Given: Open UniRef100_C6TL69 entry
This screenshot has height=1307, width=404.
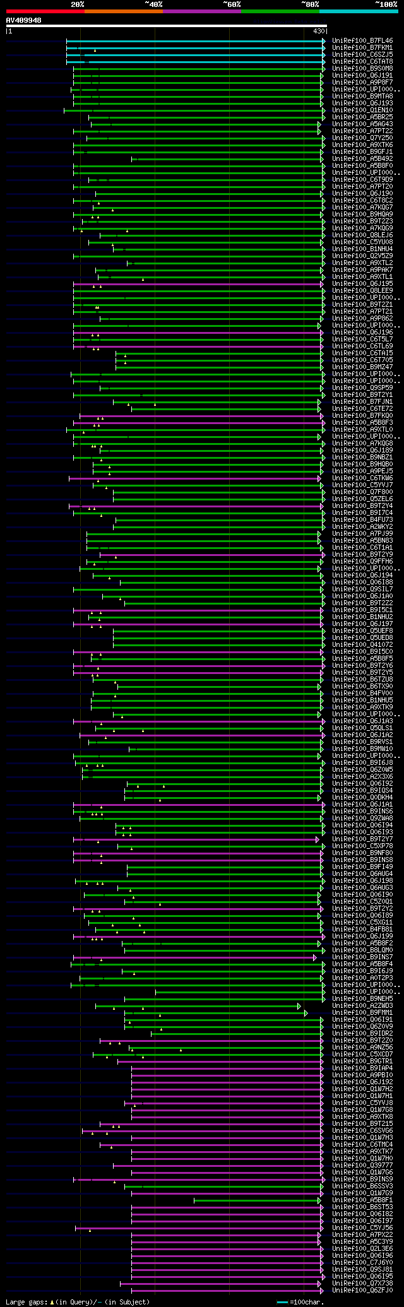Looking at the screenshot, I should (362, 346).
